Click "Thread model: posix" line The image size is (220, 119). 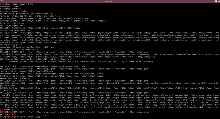pos(11,45)
